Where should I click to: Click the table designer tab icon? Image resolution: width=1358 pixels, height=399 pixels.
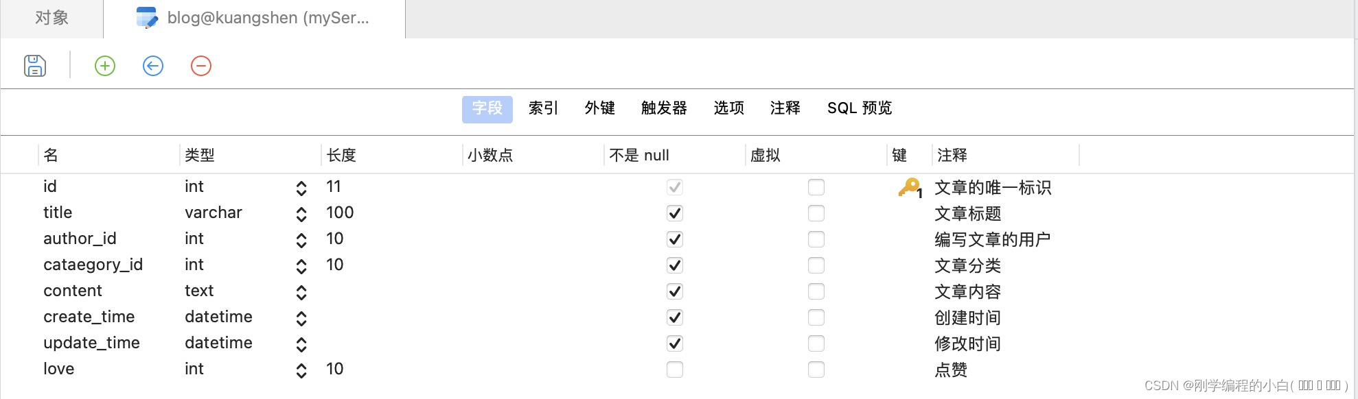pyautogui.click(x=147, y=18)
